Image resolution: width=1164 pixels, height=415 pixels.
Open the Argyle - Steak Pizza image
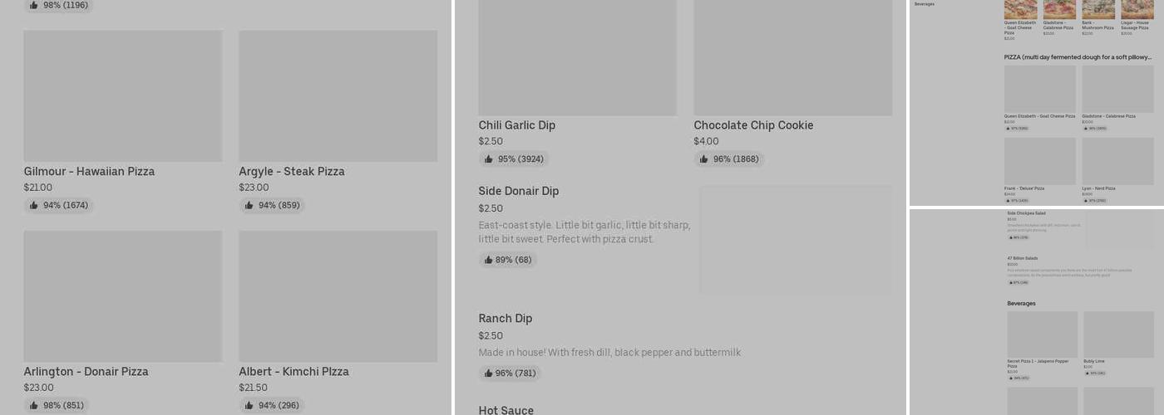pyautogui.click(x=338, y=96)
